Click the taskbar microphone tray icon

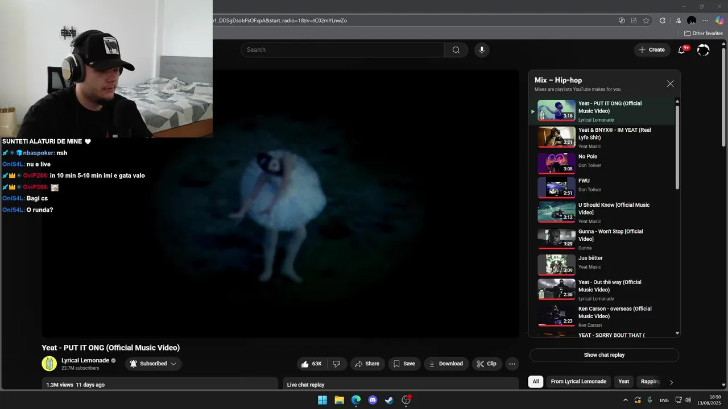click(650, 400)
